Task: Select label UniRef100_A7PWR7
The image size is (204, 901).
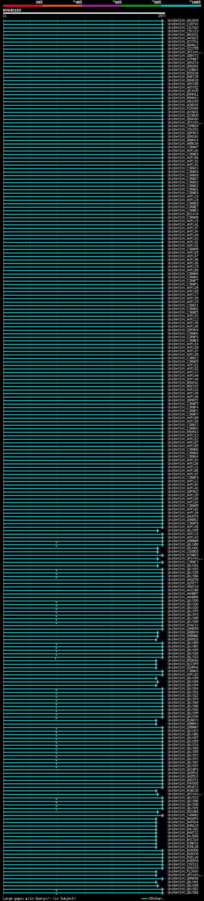Action: [x=183, y=59]
